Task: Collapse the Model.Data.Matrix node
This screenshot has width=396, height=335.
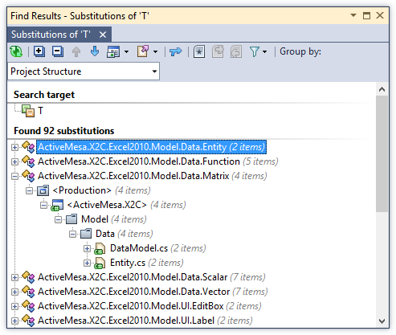Action: pos(14,176)
